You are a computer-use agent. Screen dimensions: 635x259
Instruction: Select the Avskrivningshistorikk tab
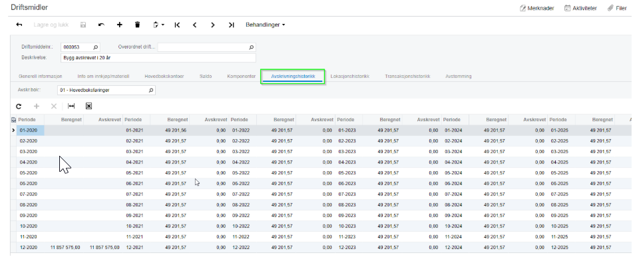point(293,76)
